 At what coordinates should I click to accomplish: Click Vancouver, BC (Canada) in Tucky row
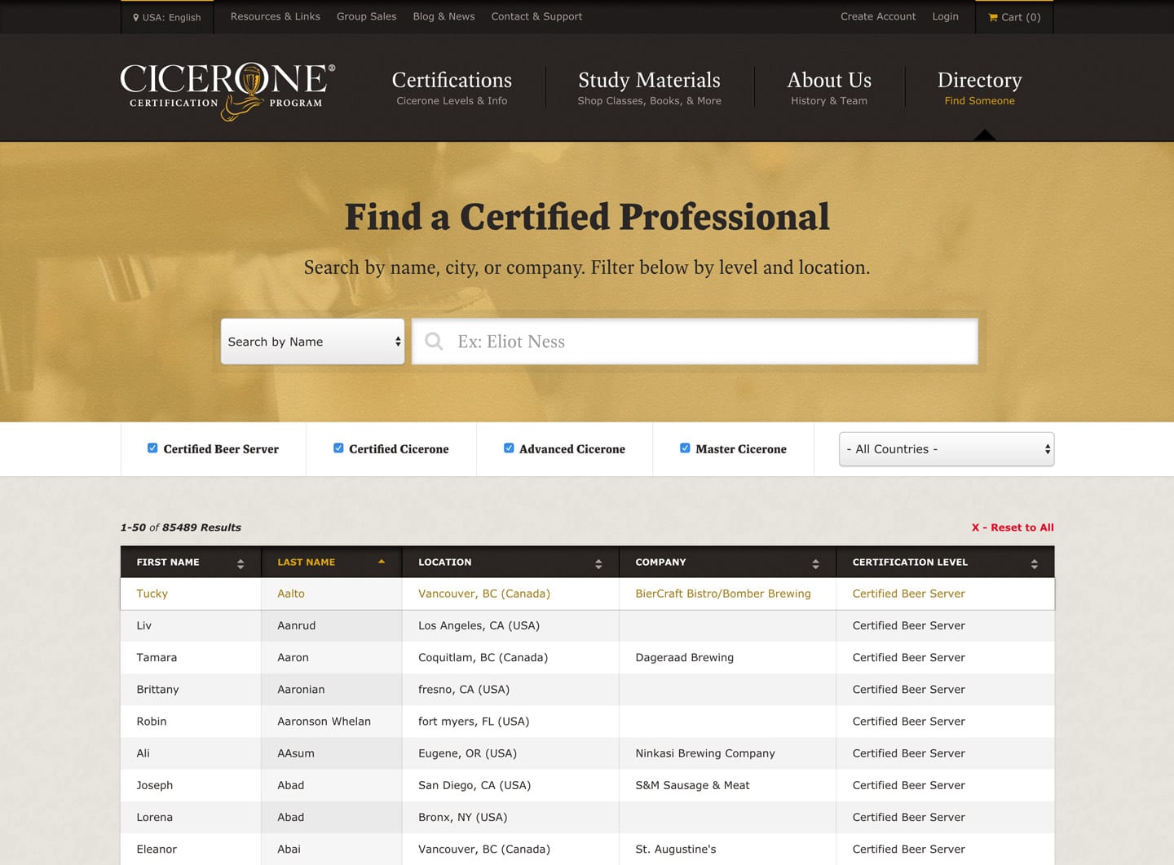[484, 594]
